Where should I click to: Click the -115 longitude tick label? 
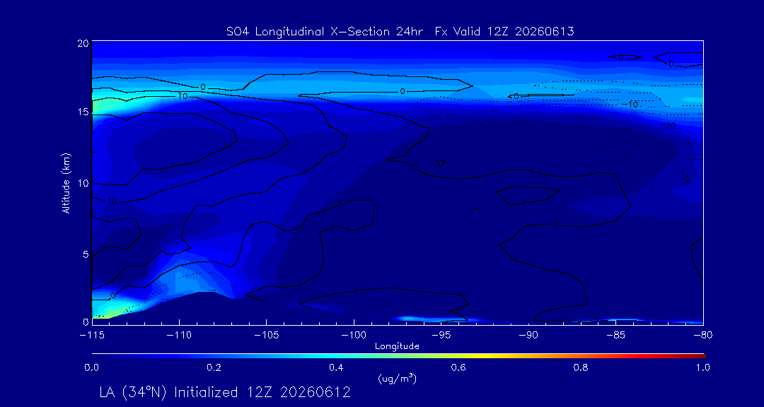click(91, 336)
